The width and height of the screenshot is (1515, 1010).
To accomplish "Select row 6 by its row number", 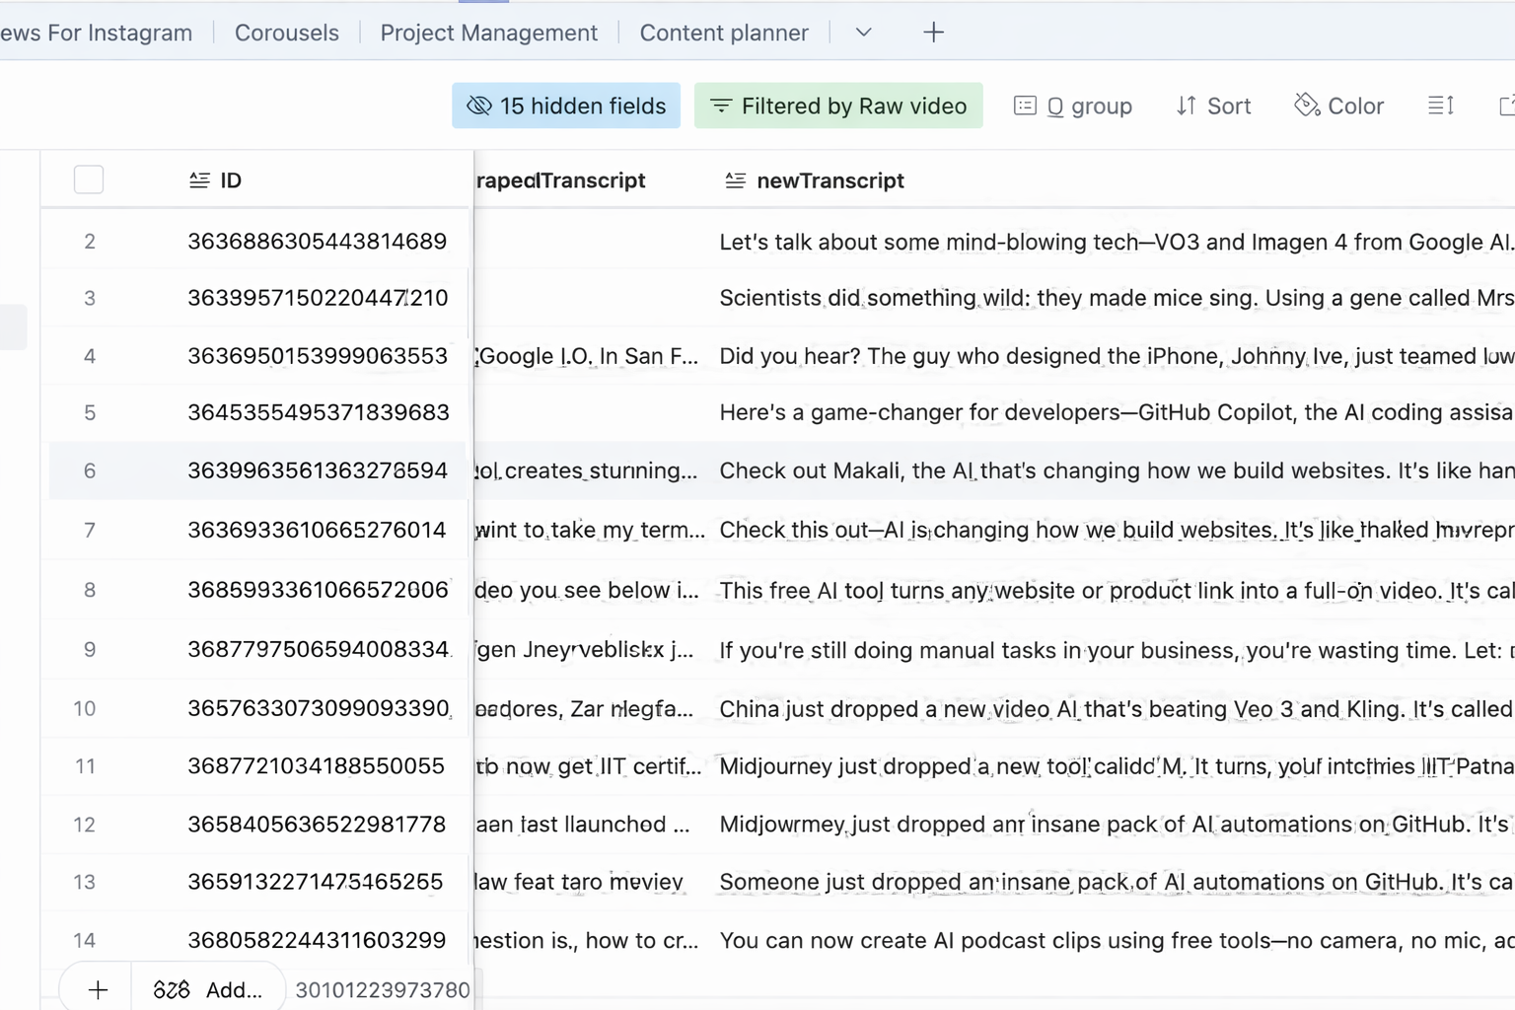I will tap(90, 471).
